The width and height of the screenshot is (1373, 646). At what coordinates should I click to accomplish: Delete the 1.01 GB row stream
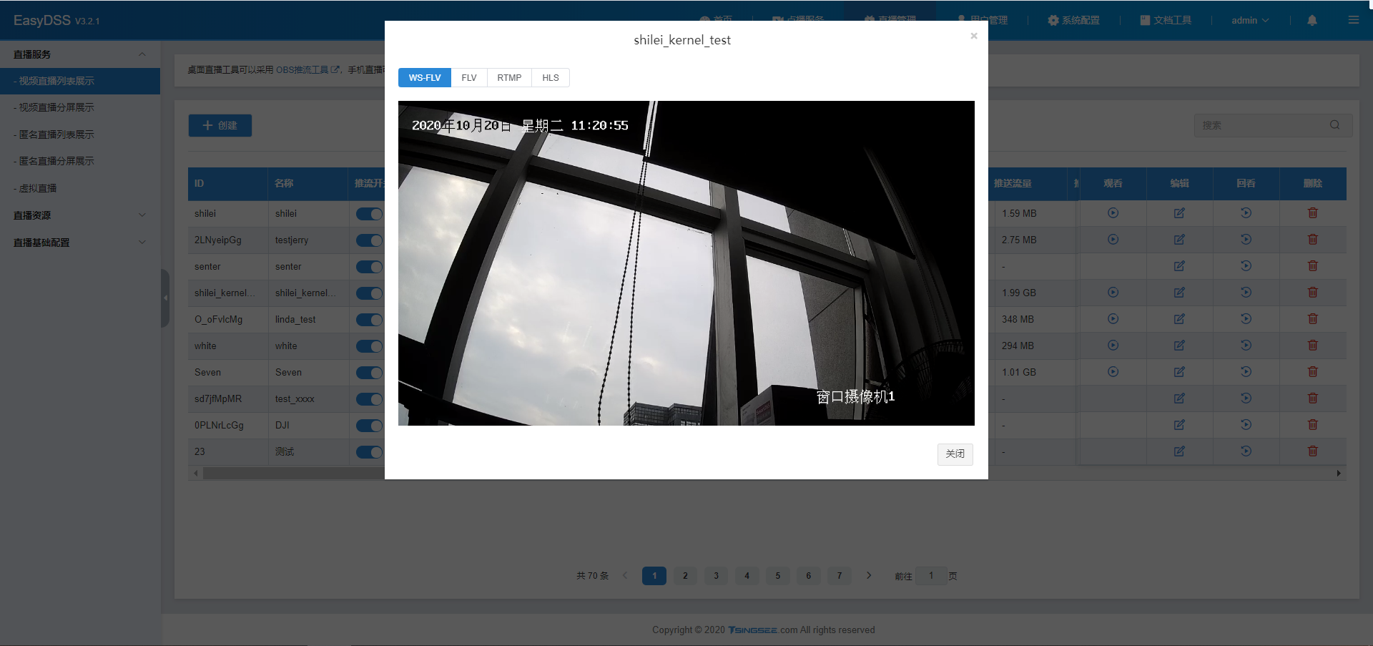[1313, 372]
